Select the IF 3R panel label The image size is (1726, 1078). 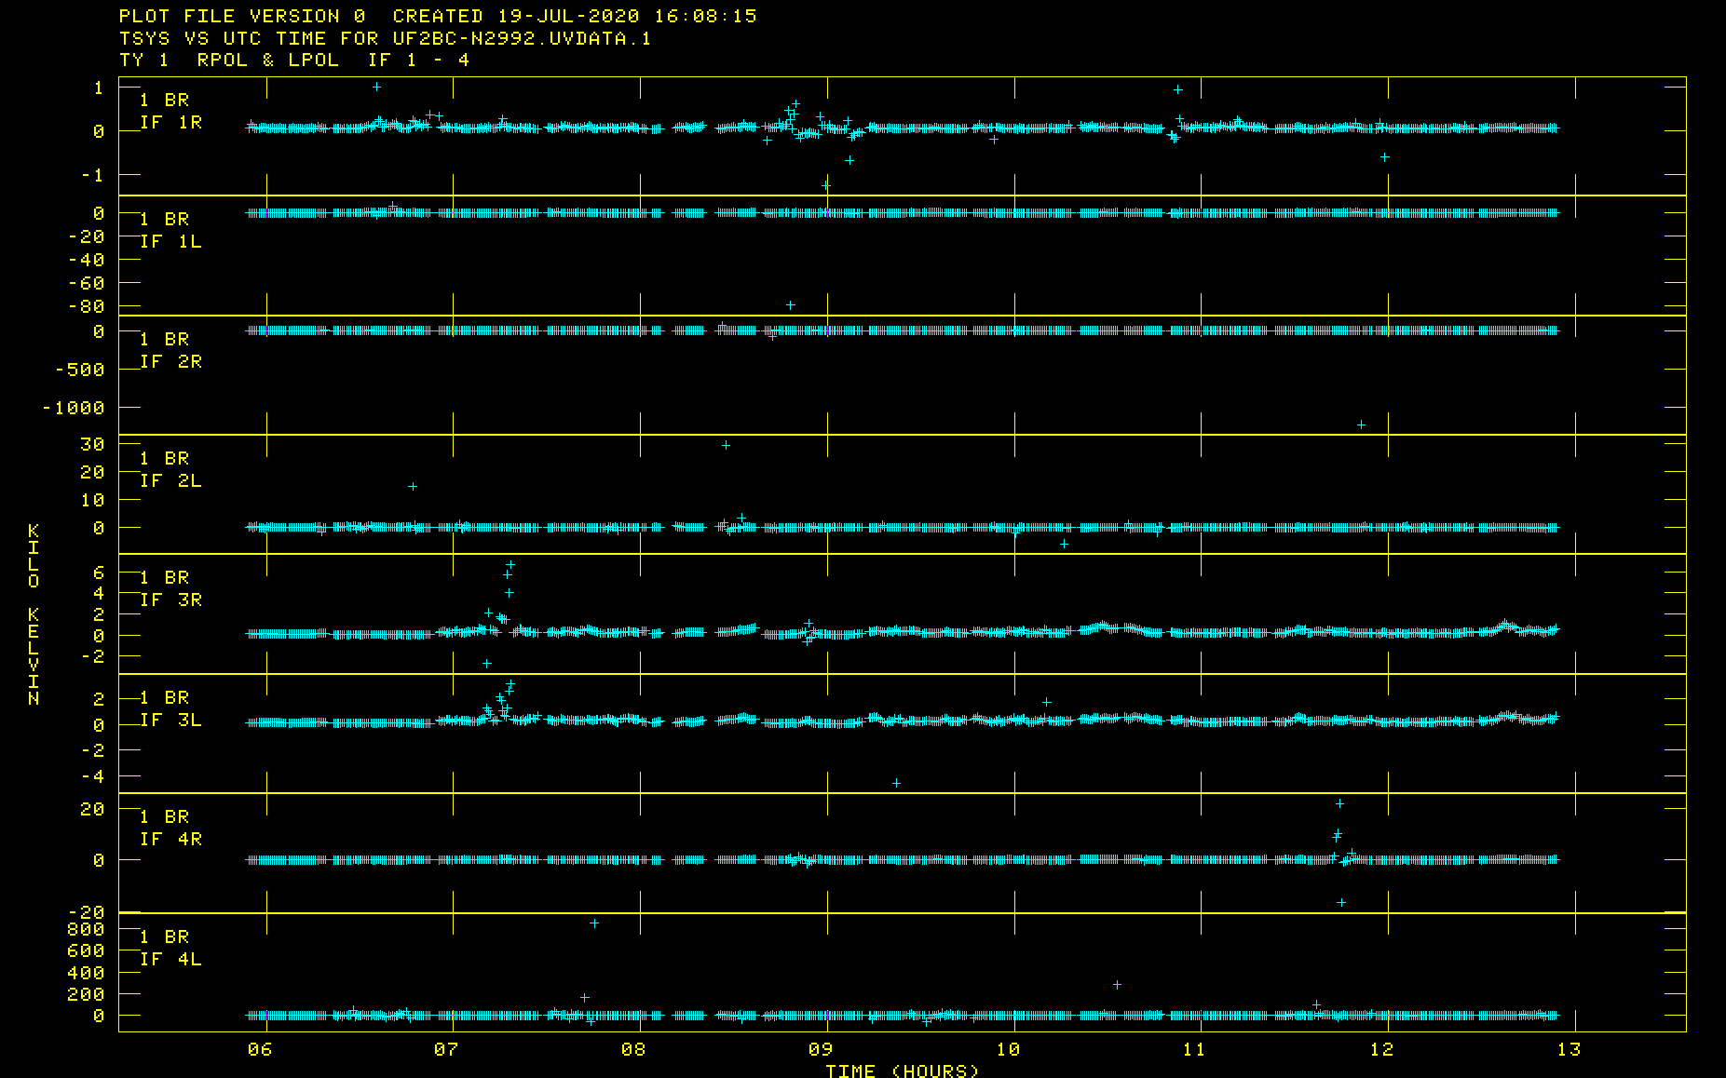170,600
